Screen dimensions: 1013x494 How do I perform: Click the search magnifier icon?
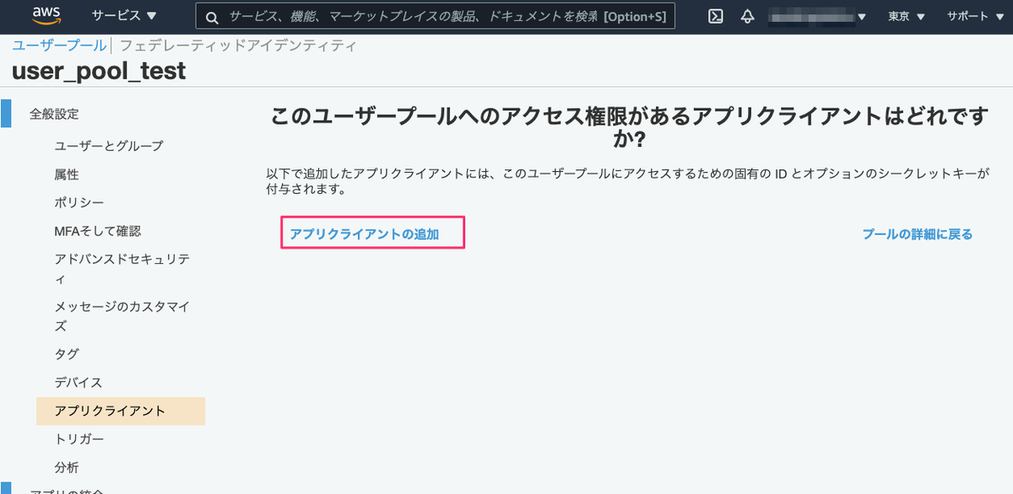212,17
